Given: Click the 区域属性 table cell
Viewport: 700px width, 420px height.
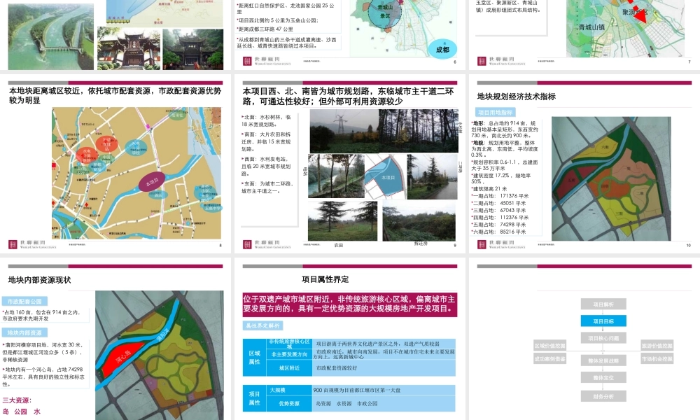Looking at the screenshot, I should (255, 358).
